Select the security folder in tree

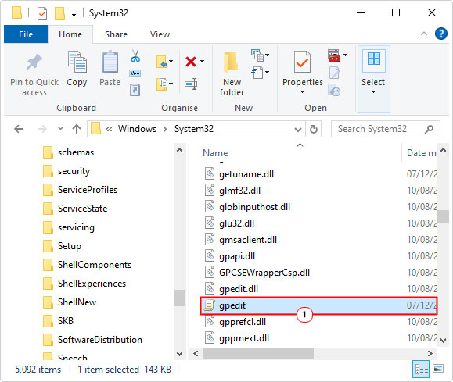tap(67, 171)
